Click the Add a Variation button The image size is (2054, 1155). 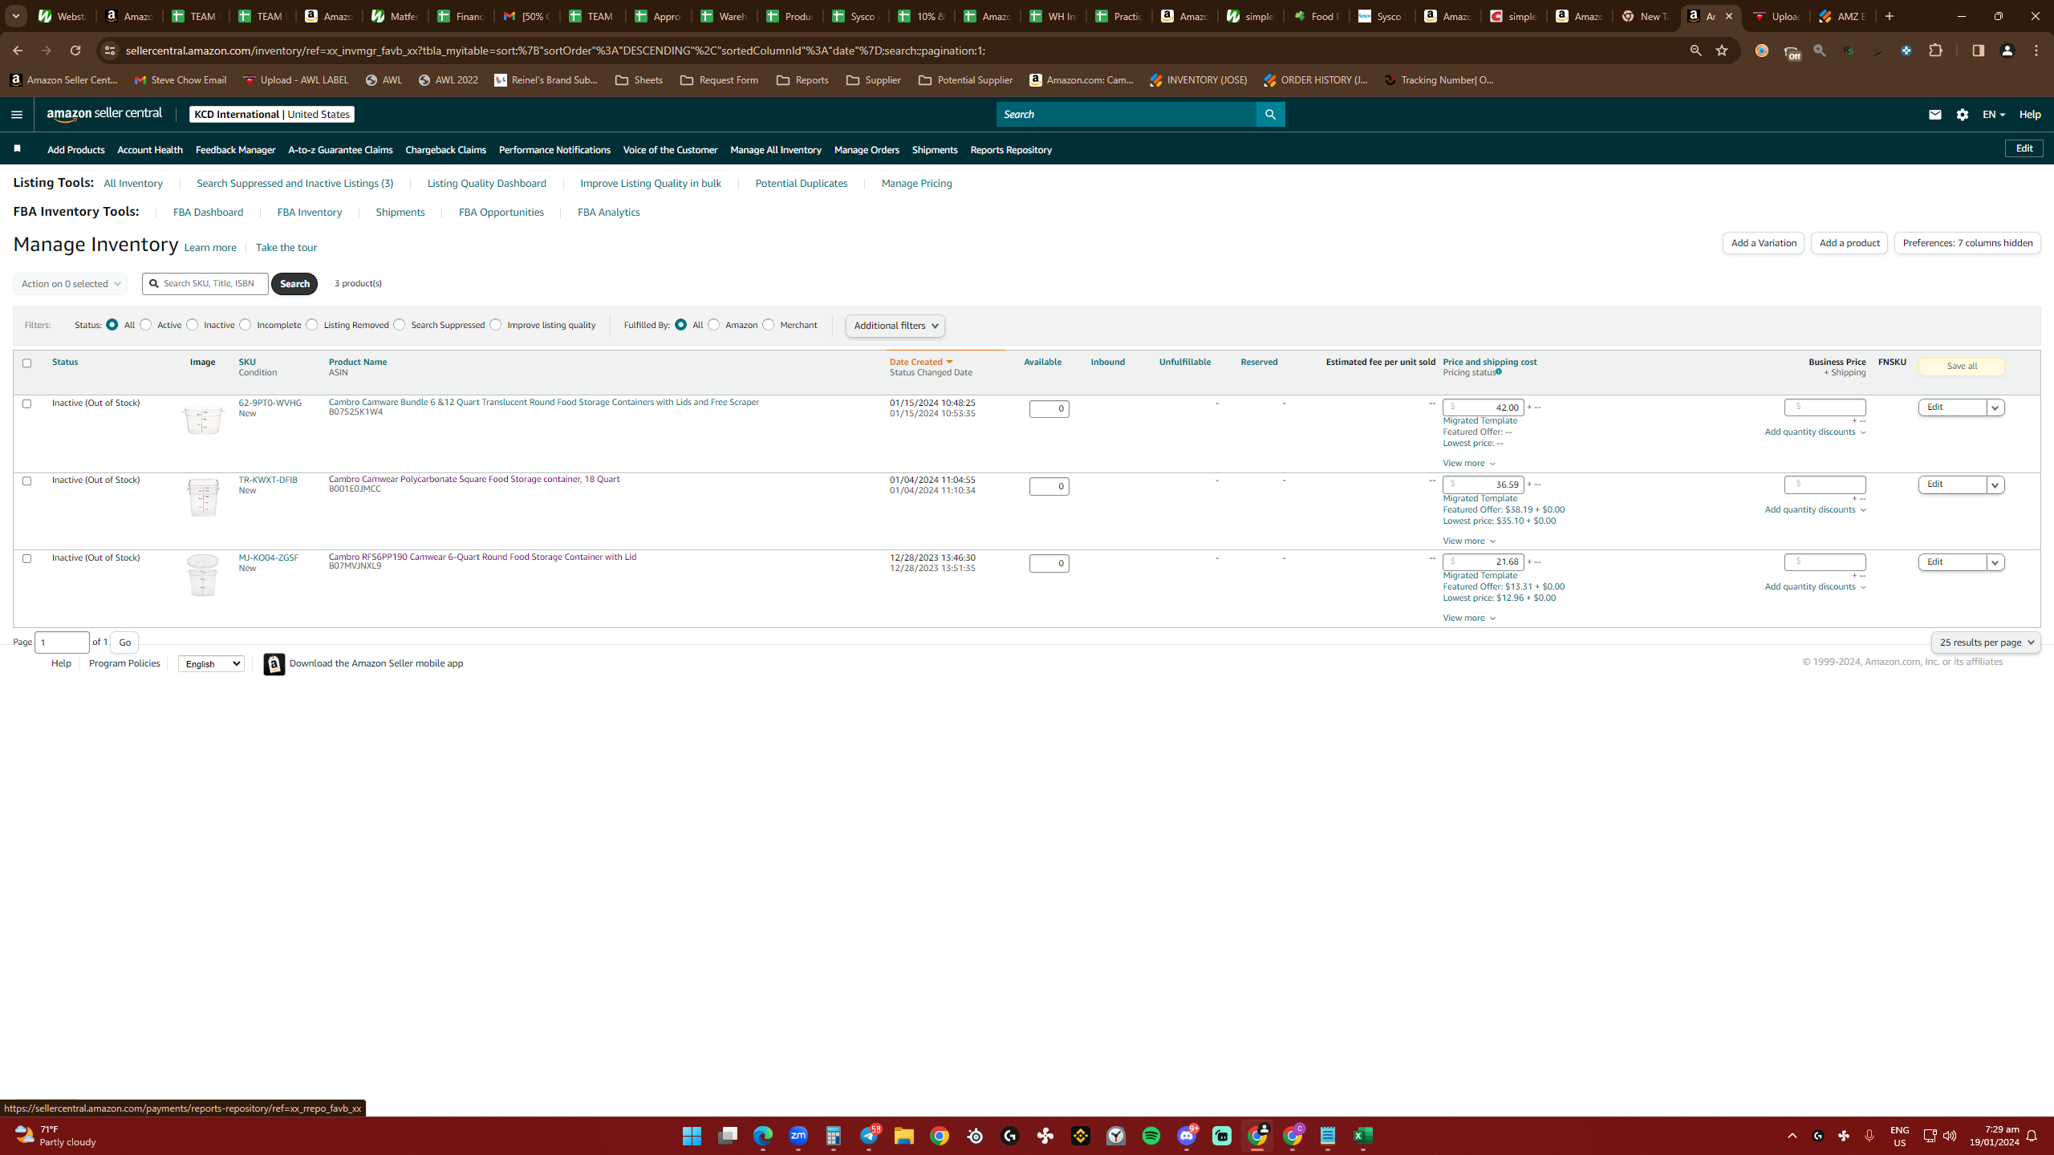(x=1764, y=243)
